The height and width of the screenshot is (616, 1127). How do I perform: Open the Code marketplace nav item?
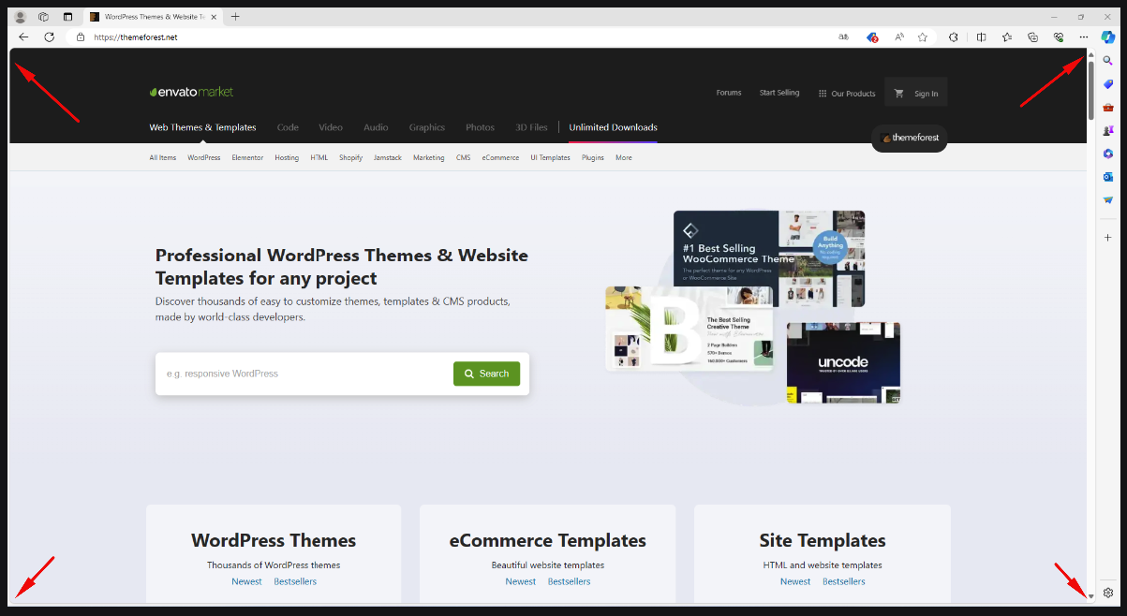point(288,127)
